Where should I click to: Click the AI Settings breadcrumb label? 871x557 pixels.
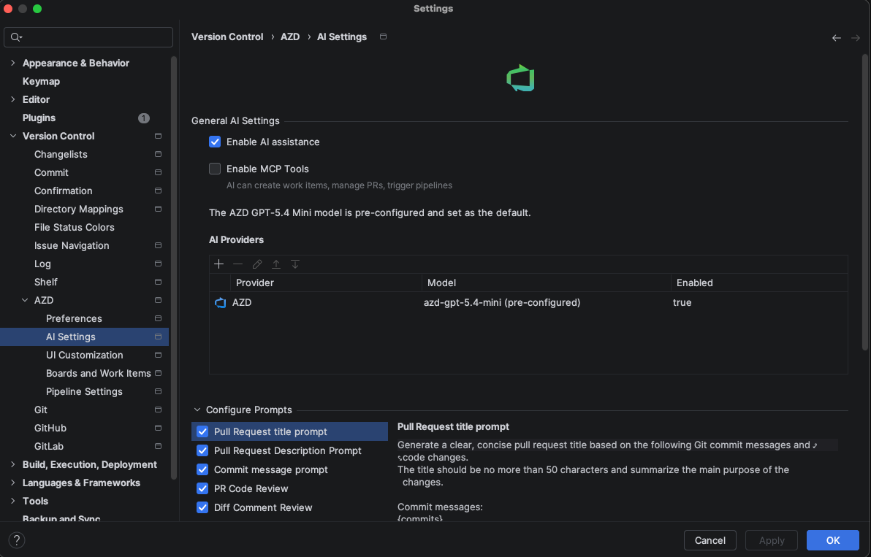342,37
